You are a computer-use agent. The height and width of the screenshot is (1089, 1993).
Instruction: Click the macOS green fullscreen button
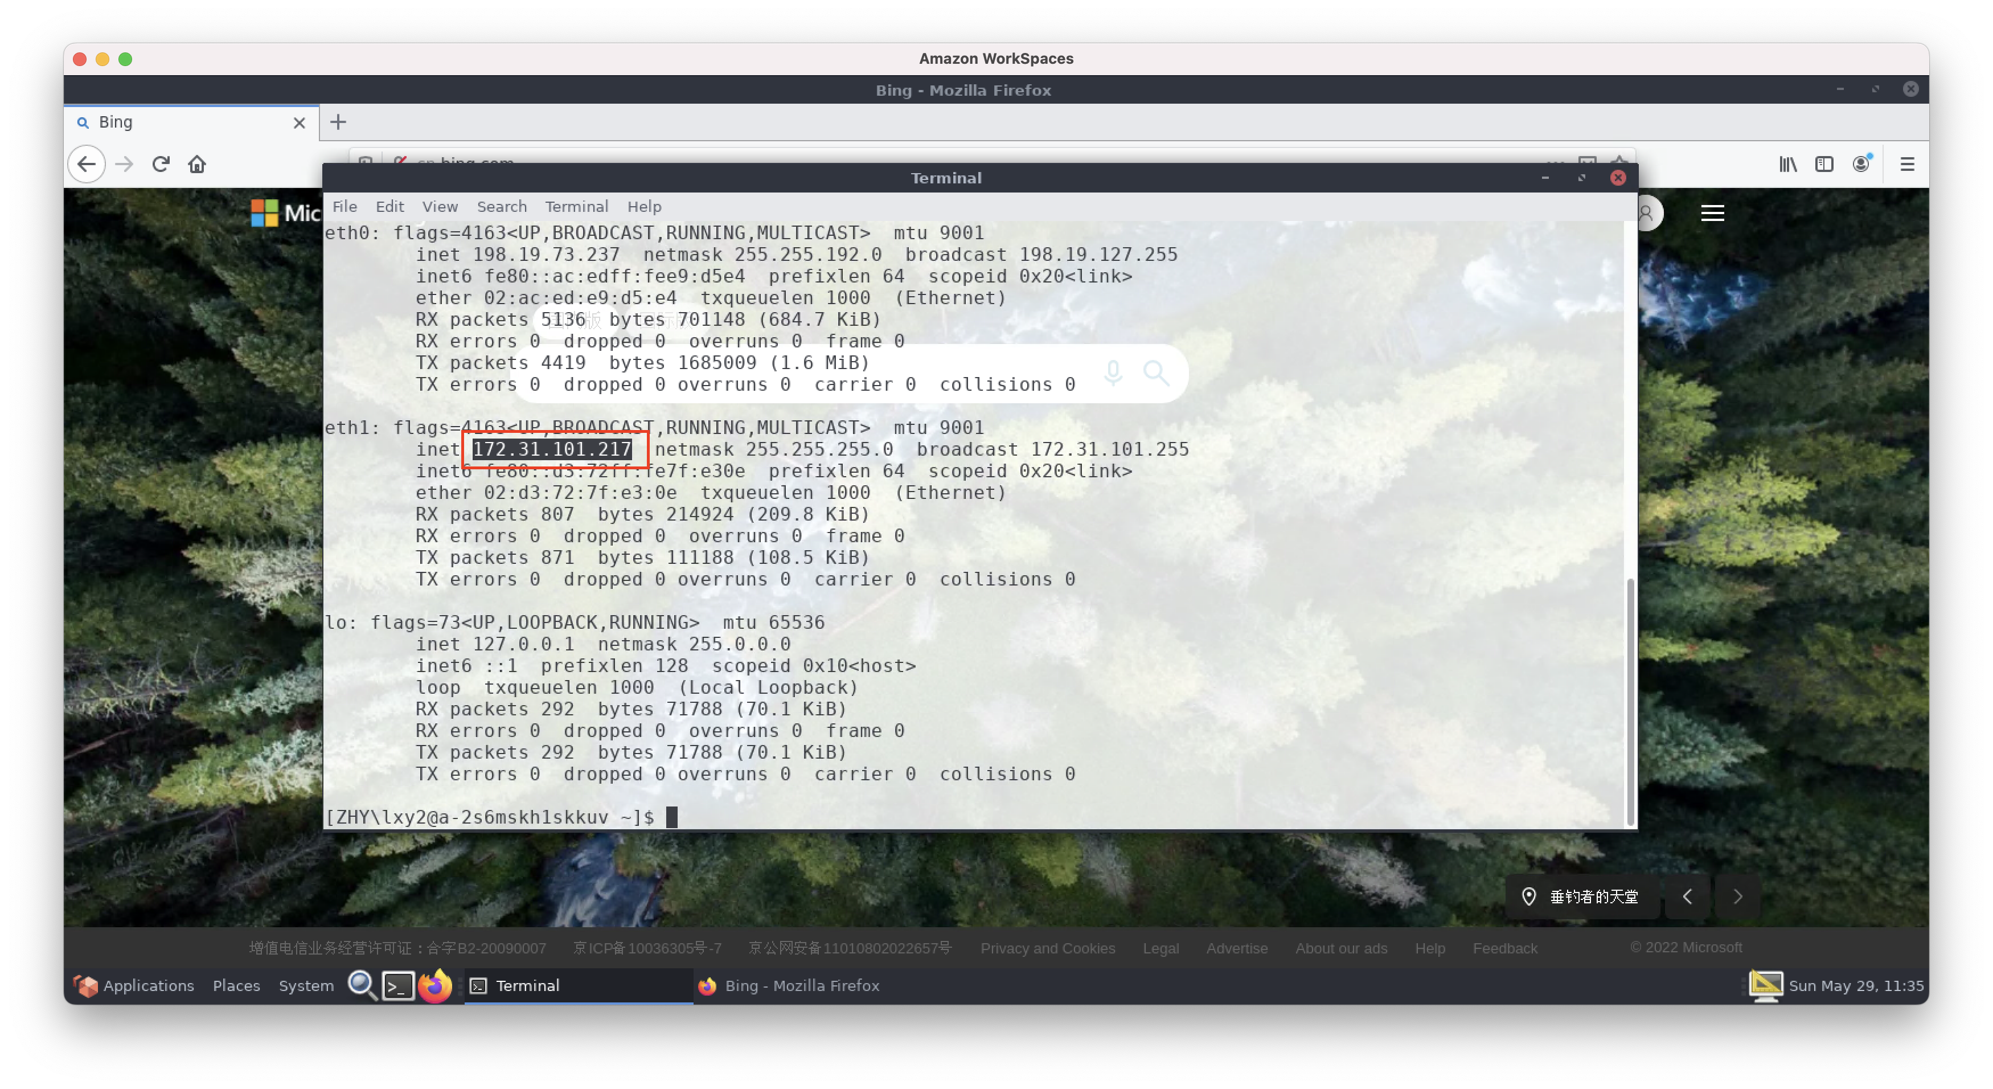[x=125, y=59]
